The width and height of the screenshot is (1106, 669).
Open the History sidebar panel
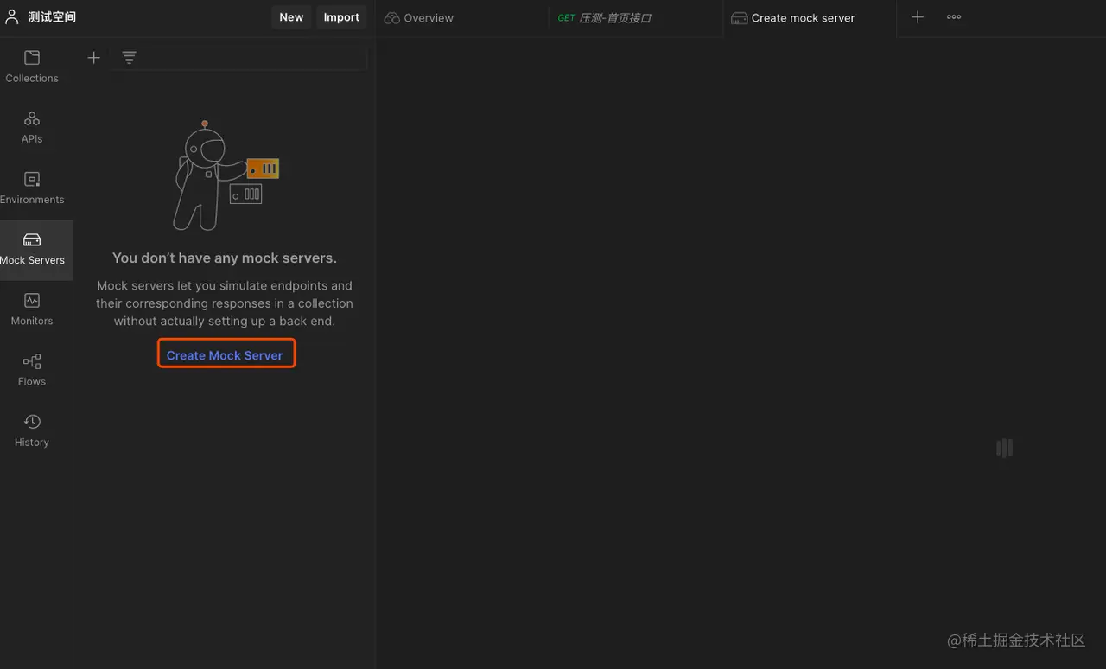tap(32, 430)
